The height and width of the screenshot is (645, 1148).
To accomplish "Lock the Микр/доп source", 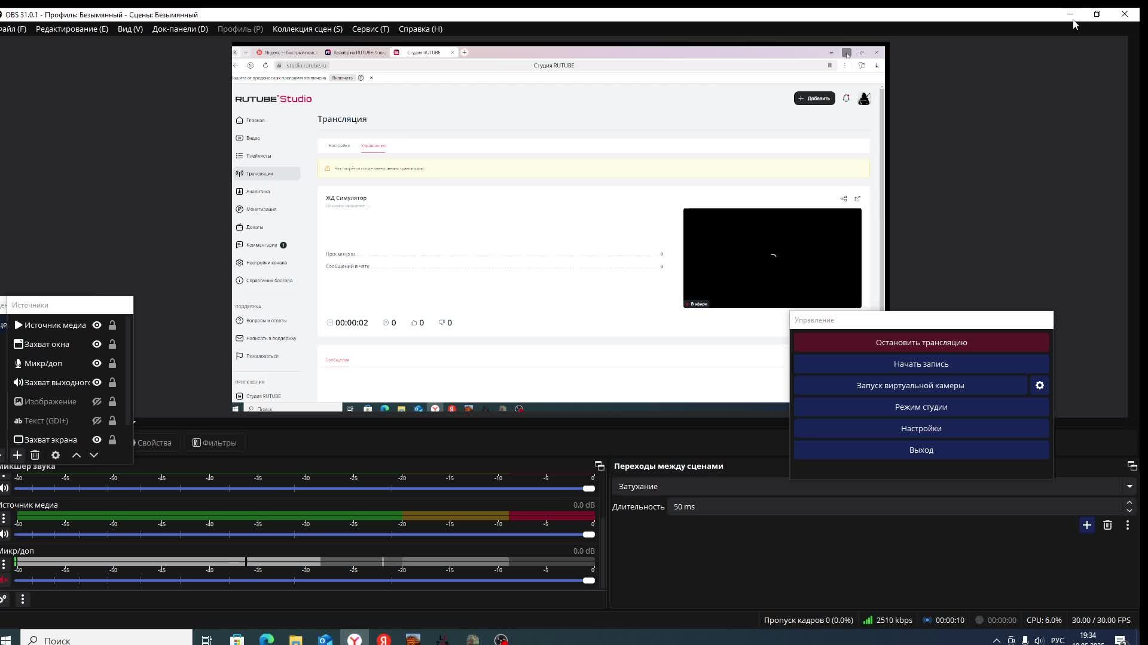I will point(112,363).
